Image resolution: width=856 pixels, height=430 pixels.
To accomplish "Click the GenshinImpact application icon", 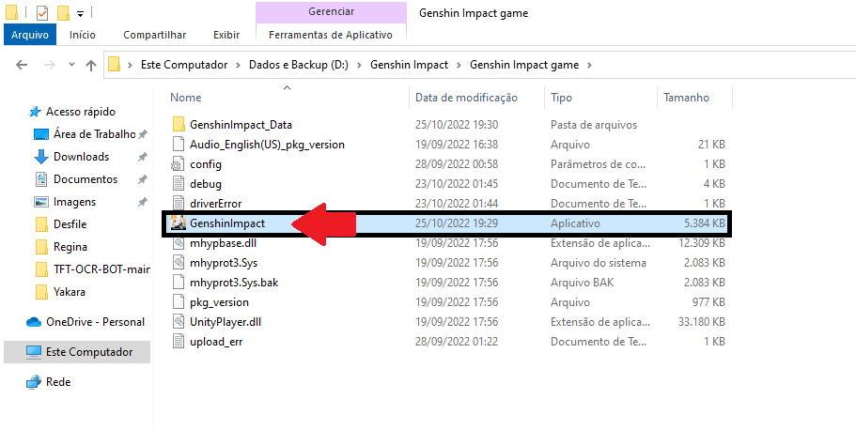I will 179,223.
